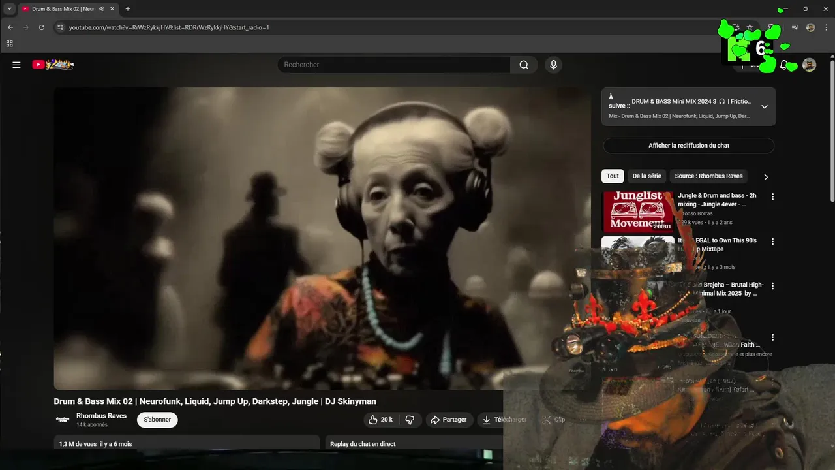Bookmark this page with the star icon

point(750,27)
